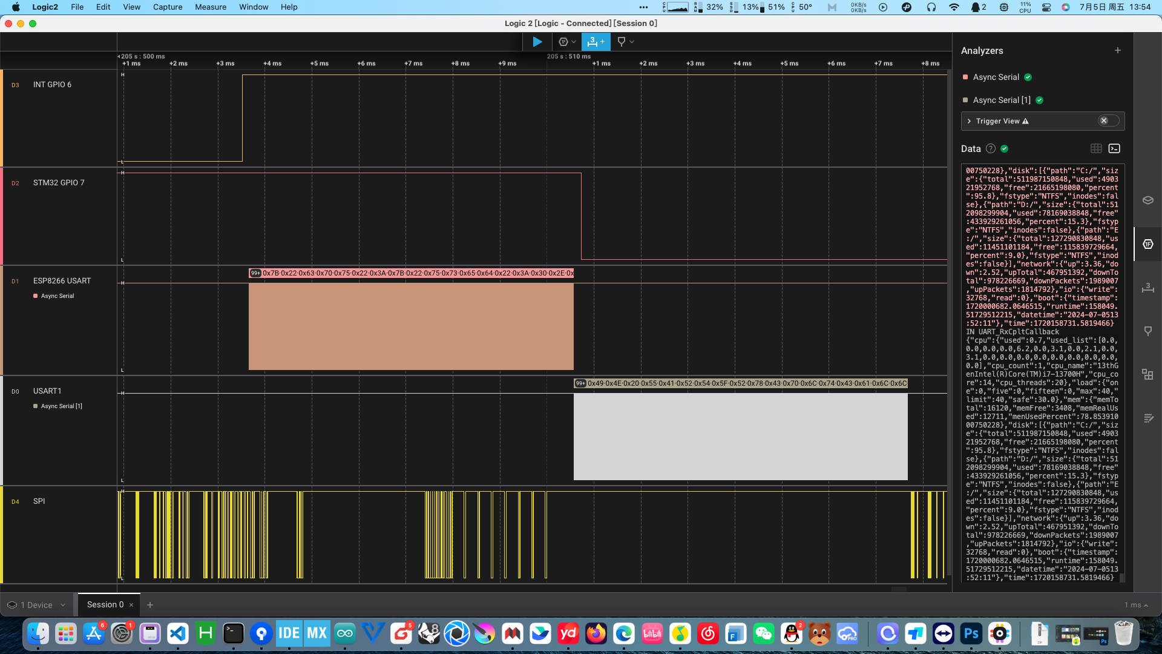Open the Device settings sidebar panel
This screenshot has height=654, width=1162.
[x=1147, y=200]
